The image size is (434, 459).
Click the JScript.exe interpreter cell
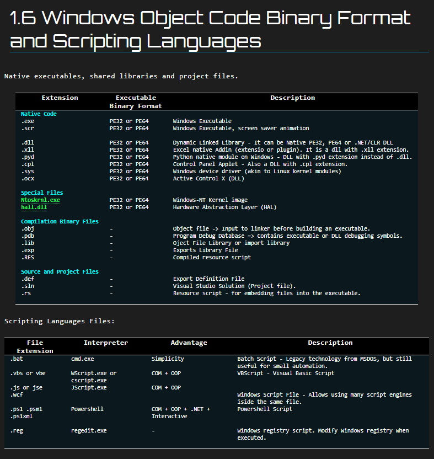click(89, 388)
